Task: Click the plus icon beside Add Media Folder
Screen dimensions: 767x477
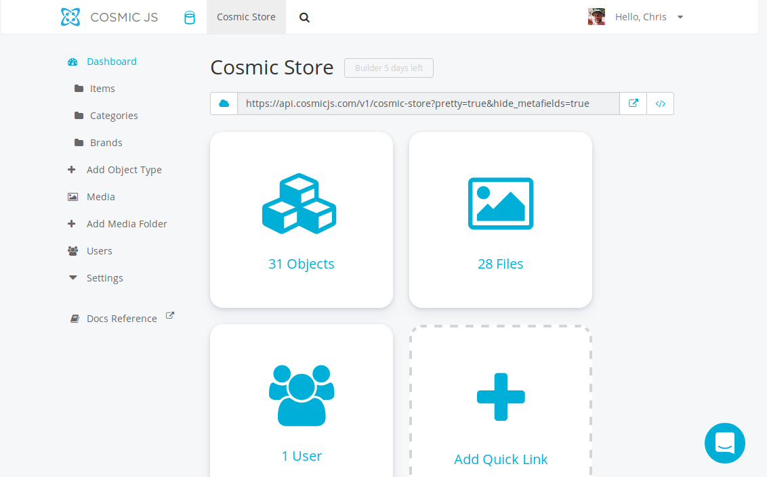Action: (71, 223)
